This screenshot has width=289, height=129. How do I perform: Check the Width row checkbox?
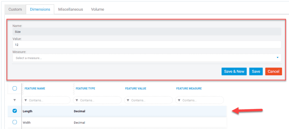point(15,122)
